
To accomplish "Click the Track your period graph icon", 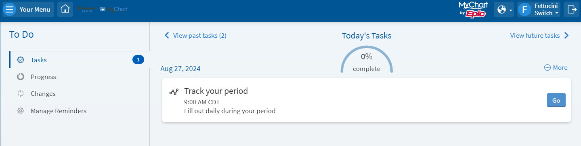I will [x=174, y=92].
